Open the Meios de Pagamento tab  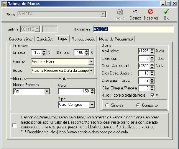click(x=116, y=39)
